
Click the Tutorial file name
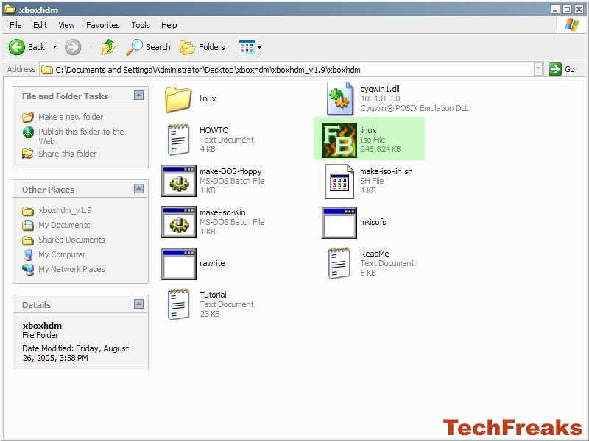pos(213,295)
